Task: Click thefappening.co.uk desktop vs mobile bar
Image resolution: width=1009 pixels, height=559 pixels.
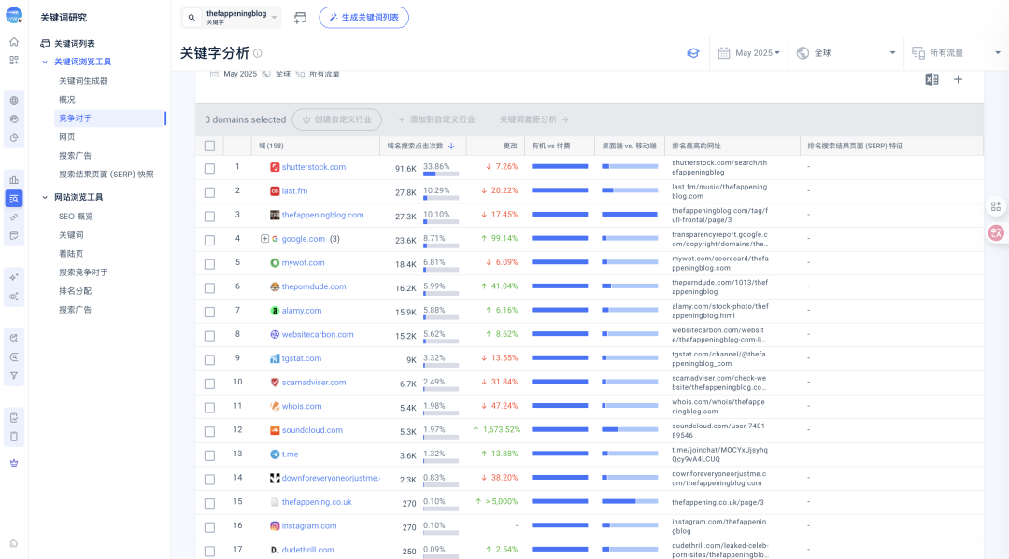Action: (630, 501)
